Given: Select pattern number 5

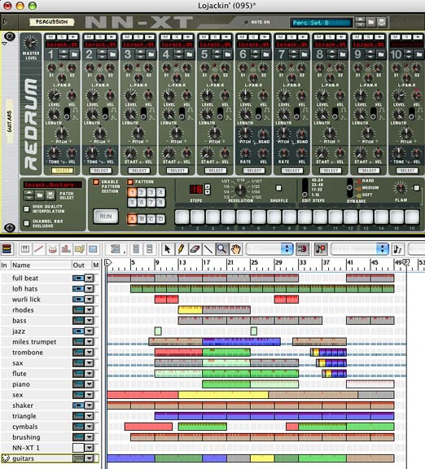Looking at the screenshot, I should tap(132, 203).
